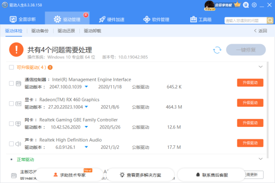Click 联系售后客服 customer service button
Image resolution: width=275 pixels, height=183 pixels.
coord(211,175)
